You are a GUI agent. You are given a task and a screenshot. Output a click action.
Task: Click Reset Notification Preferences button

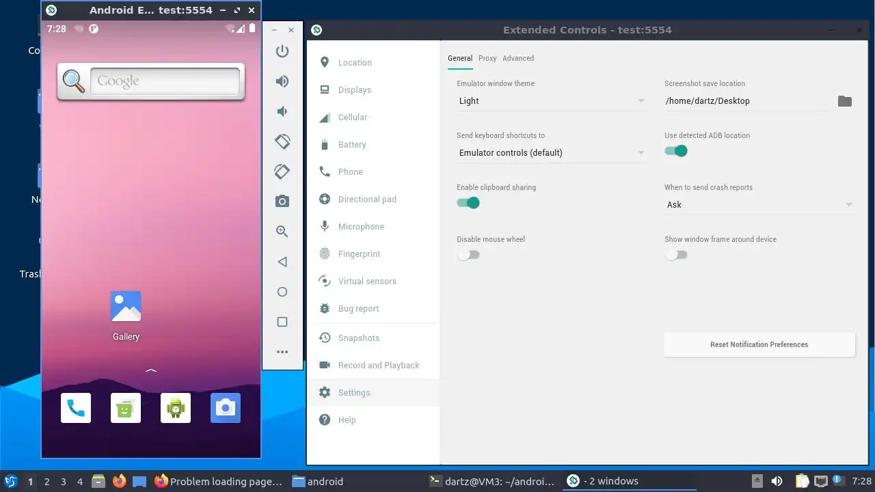click(759, 344)
